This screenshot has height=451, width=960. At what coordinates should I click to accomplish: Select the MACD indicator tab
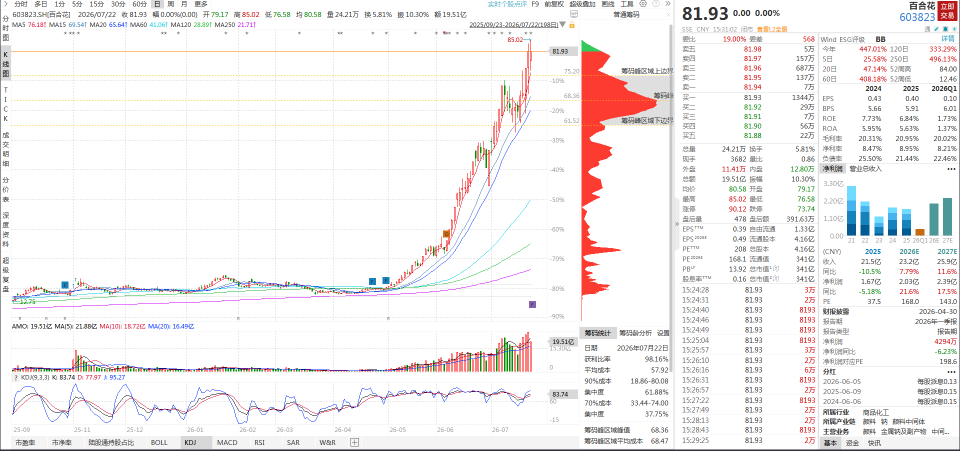pyautogui.click(x=227, y=442)
